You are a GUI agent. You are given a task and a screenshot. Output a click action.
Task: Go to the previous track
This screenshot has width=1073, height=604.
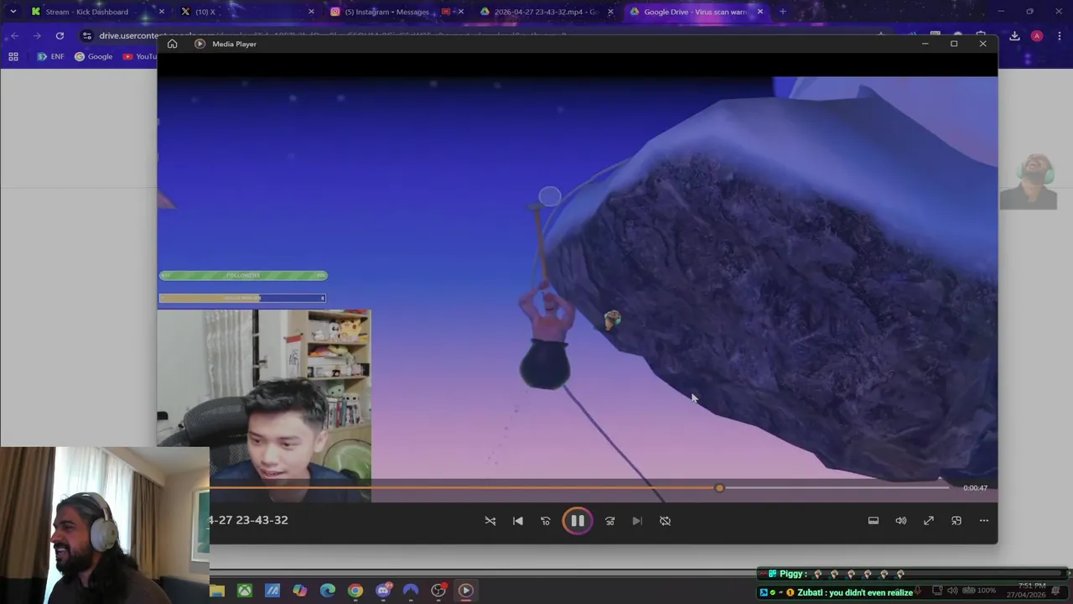518,521
